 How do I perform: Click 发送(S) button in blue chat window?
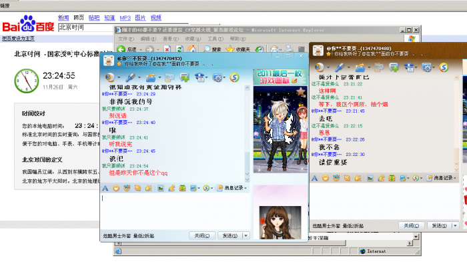230,235
